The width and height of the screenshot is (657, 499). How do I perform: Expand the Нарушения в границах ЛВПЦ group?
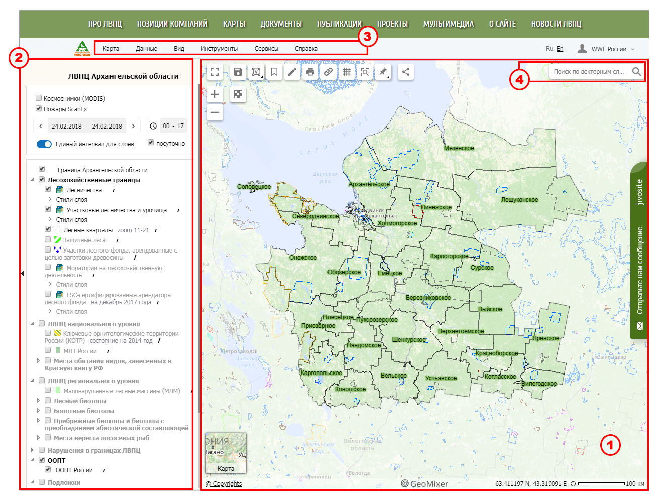(x=33, y=450)
